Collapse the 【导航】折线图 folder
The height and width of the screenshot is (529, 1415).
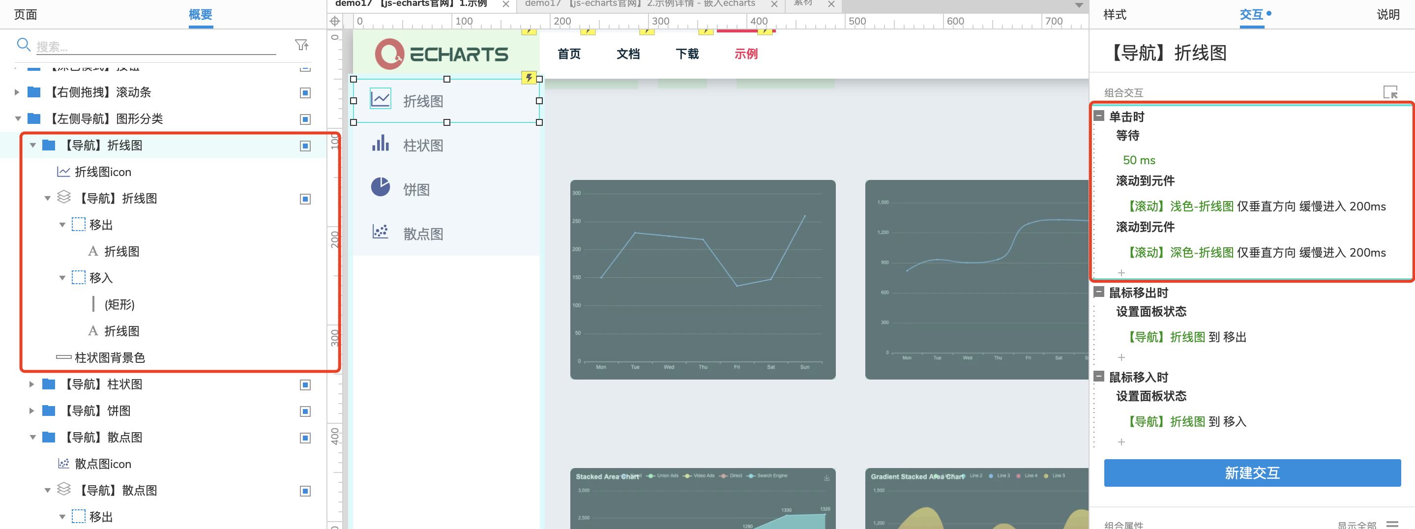click(32, 145)
